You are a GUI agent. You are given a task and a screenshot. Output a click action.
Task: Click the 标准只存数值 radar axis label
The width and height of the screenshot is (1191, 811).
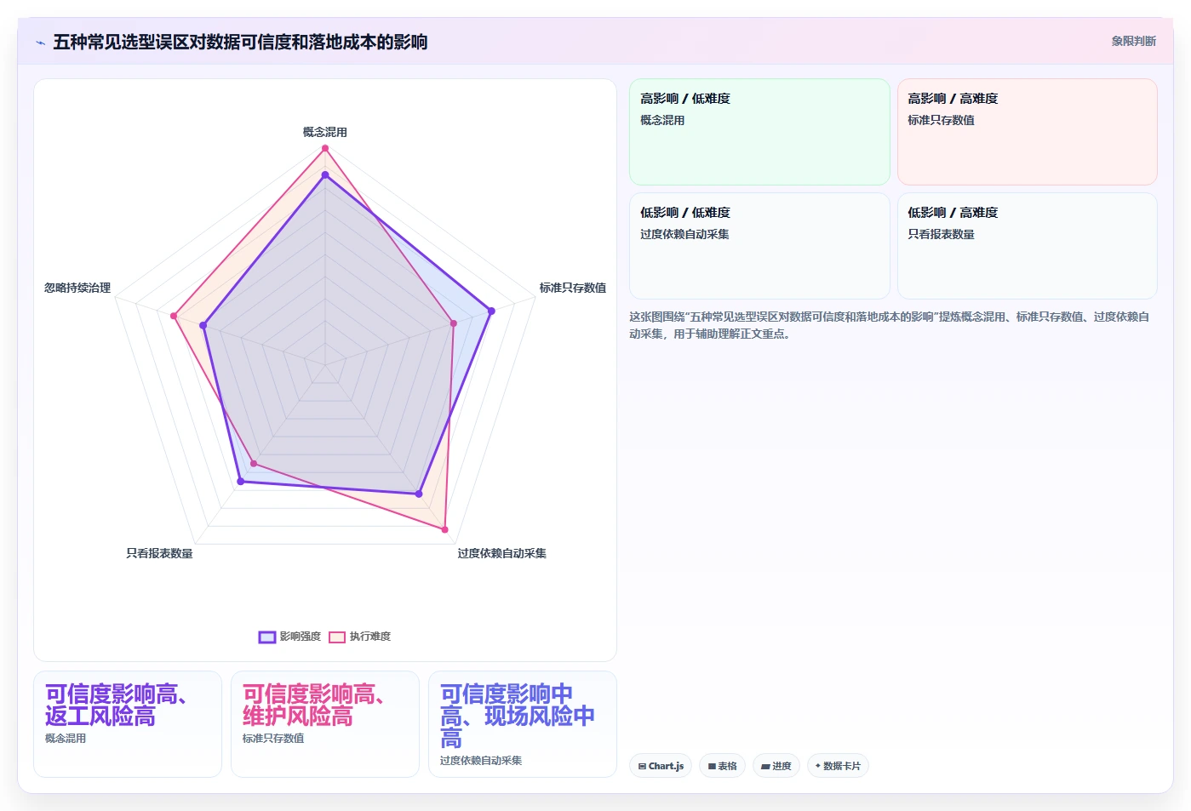[572, 288]
